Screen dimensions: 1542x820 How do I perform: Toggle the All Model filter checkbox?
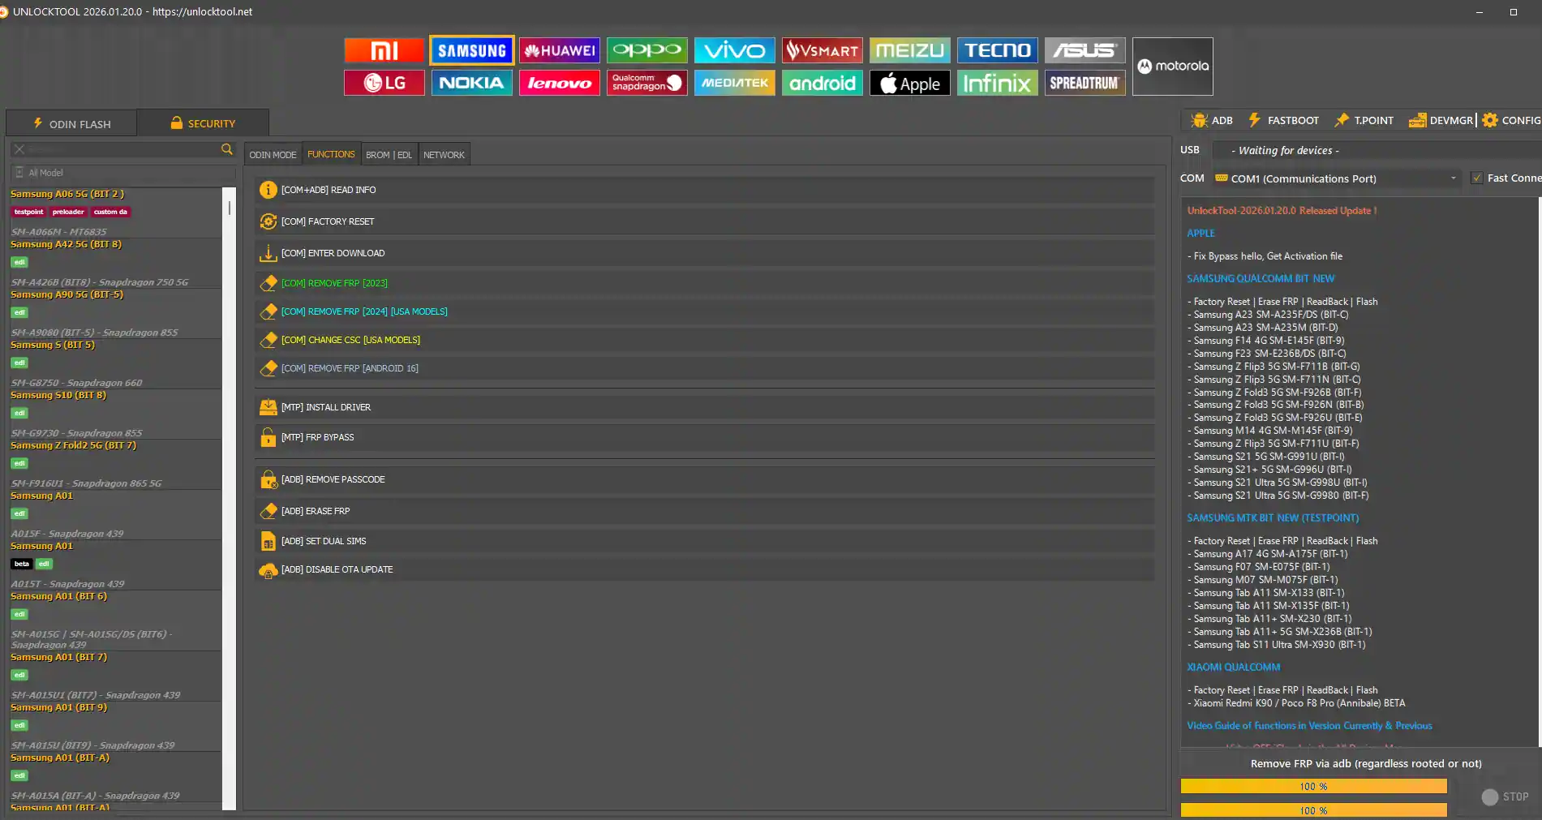point(19,173)
